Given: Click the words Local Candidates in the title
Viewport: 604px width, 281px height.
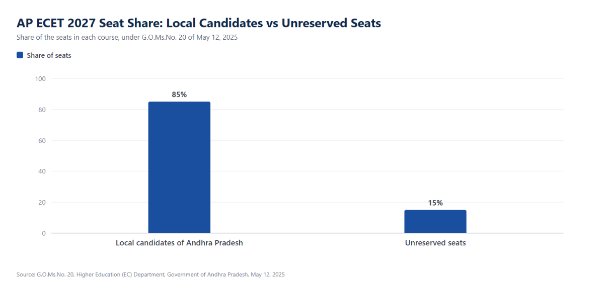Looking at the screenshot, I should click(214, 23).
